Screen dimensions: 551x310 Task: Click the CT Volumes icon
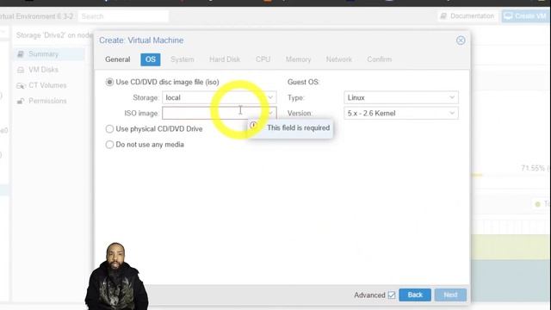(21, 86)
